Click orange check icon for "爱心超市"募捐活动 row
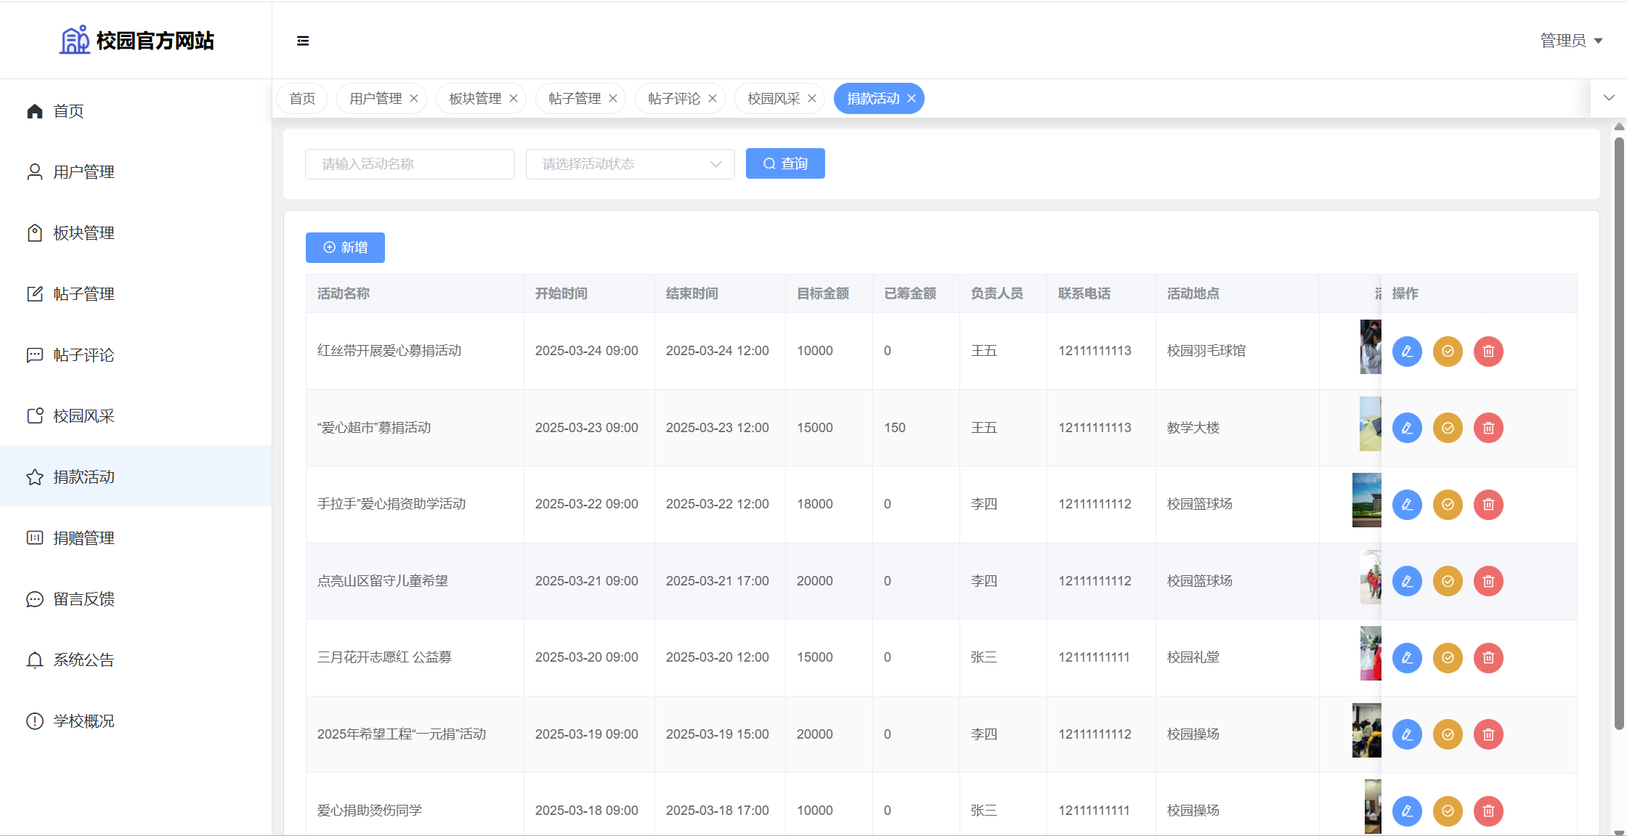This screenshot has height=836, width=1627. pos(1447,428)
